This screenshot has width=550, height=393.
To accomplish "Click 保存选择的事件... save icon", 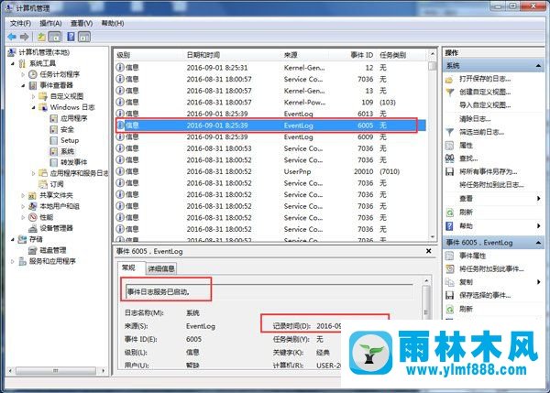I will click(x=450, y=296).
